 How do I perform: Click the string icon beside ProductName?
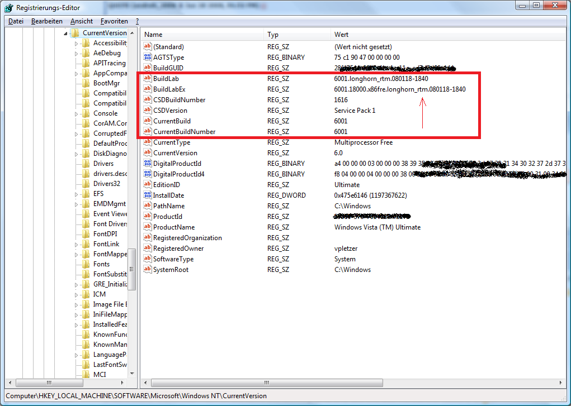pos(147,227)
